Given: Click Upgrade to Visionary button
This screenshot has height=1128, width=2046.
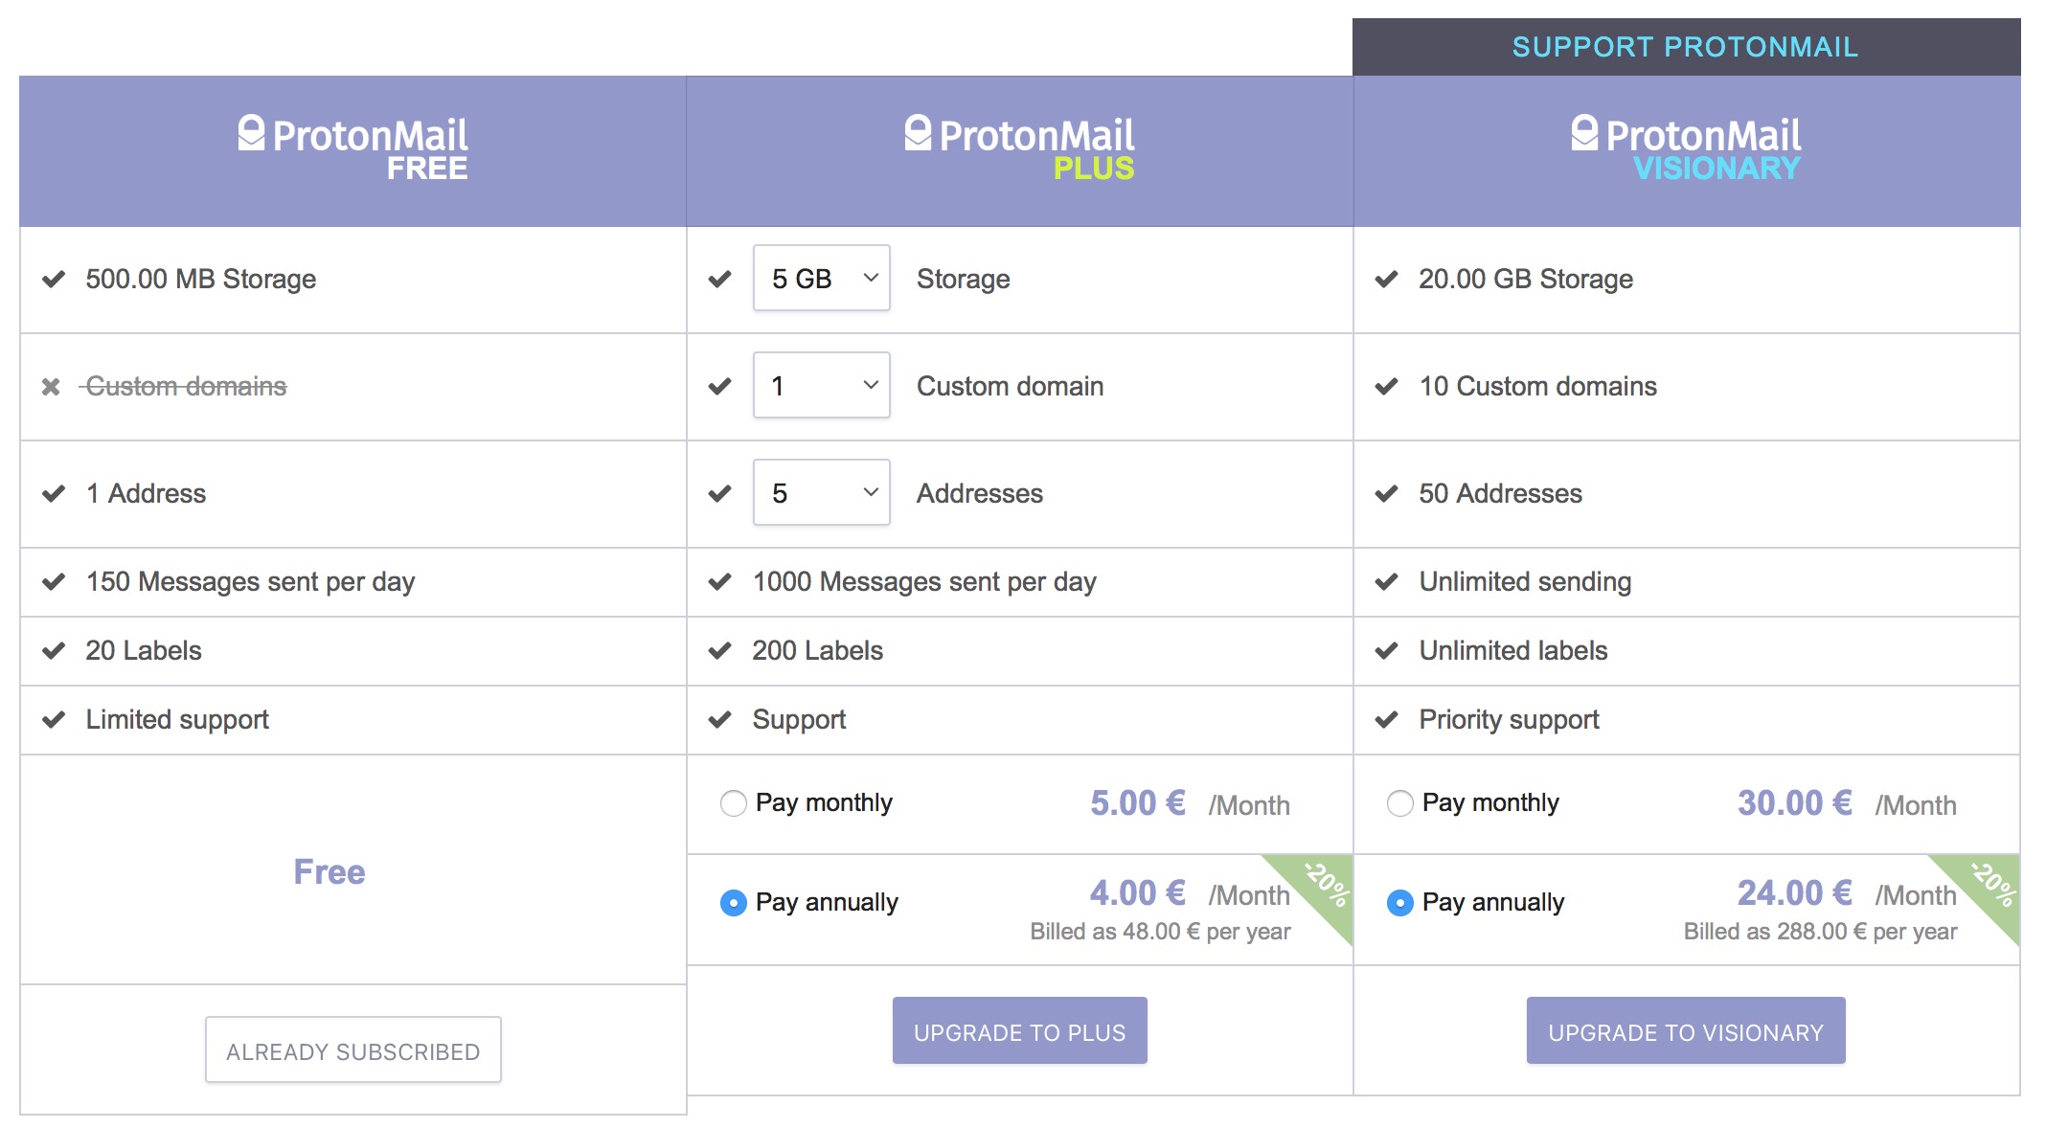Looking at the screenshot, I should [1686, 1031].
